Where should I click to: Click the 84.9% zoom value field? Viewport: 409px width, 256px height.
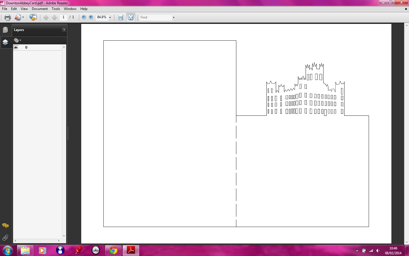(102, 17)
